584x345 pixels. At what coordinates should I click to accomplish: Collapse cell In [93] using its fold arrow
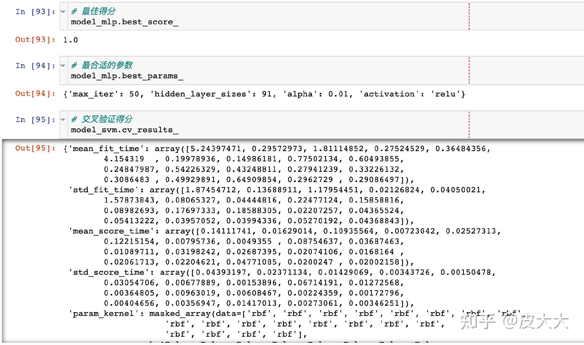pyautogui.click(x=63, y=12)
